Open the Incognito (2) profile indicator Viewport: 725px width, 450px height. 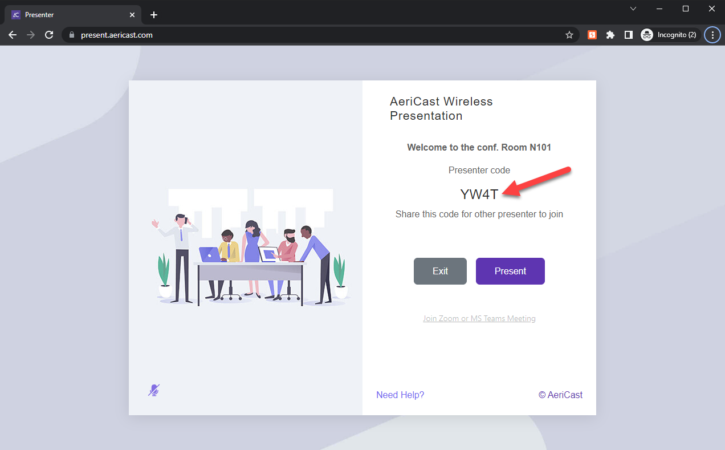coord(669,35)
